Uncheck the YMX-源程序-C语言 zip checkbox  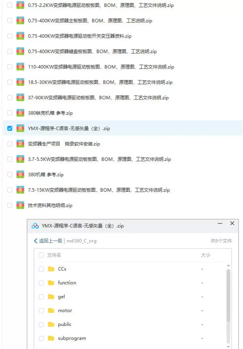10,128
